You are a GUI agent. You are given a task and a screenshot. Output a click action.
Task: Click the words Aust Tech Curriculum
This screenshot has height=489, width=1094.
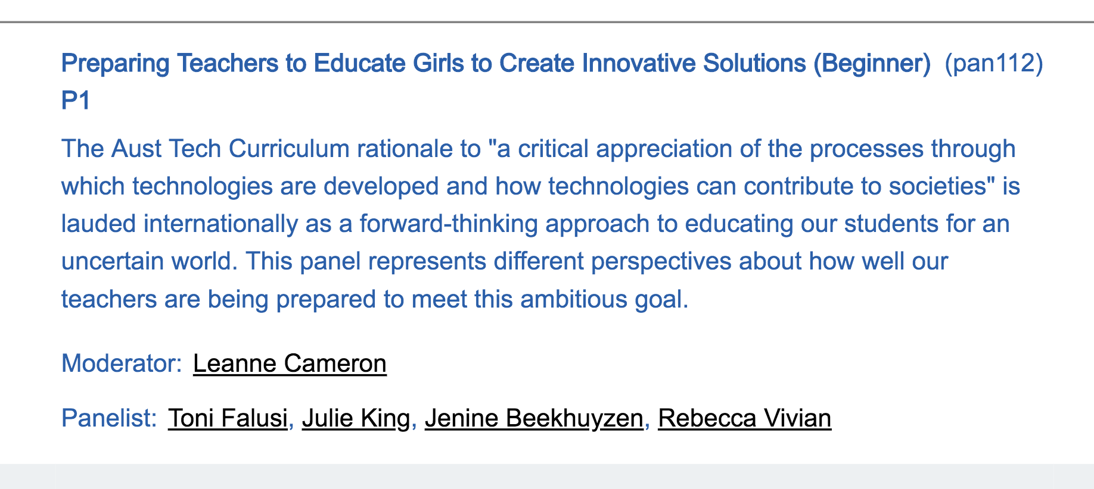230,149
